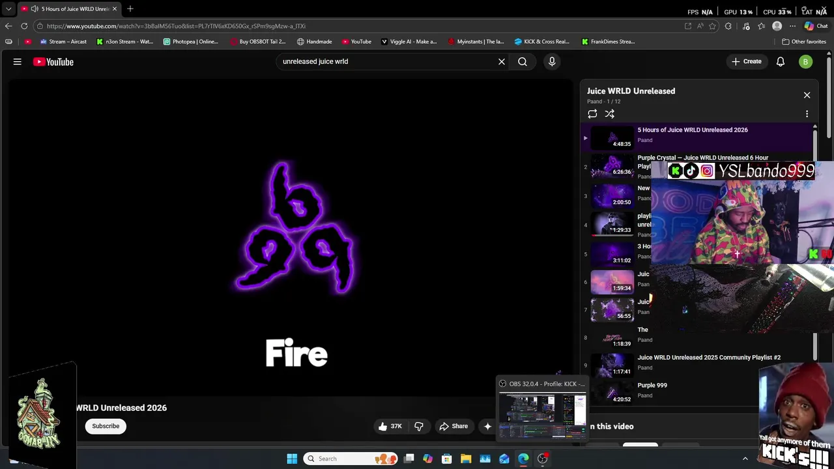Open the Juice WRLD Unreleased playlist title
834x469 pixels.
[x=631, y=91]
